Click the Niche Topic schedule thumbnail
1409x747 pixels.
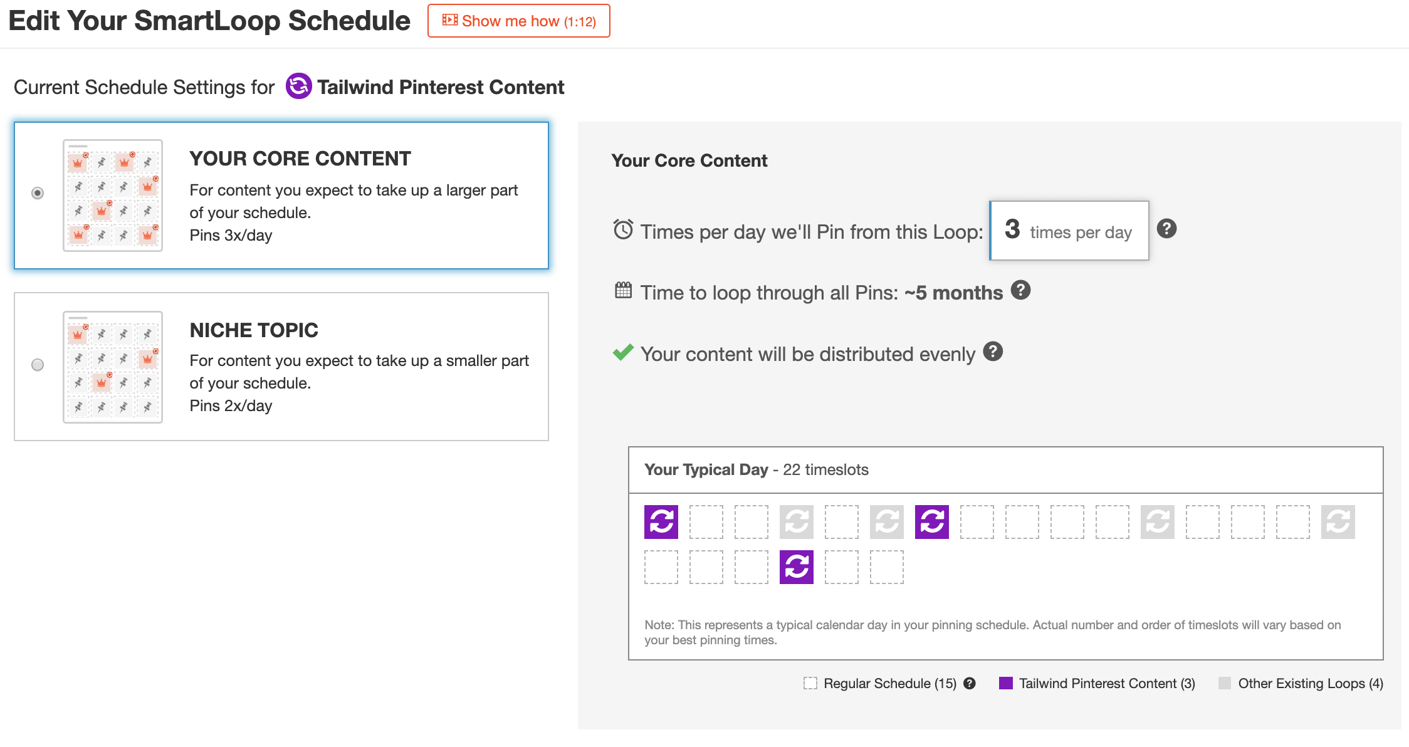click(113, 367)
